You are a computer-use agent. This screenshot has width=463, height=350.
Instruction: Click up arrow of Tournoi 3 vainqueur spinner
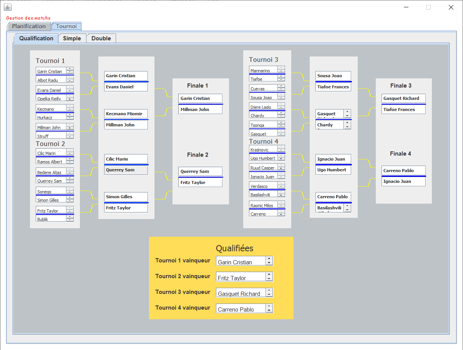[x=269, y=290]
